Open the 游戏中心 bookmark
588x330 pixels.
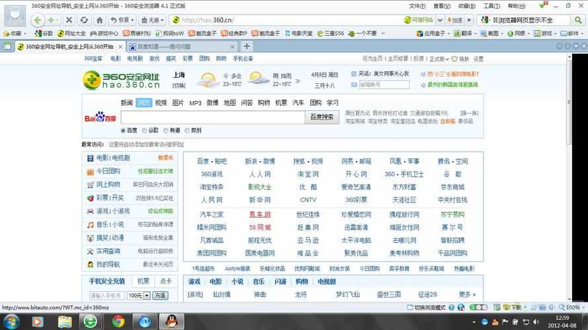[x=104, y=33]
